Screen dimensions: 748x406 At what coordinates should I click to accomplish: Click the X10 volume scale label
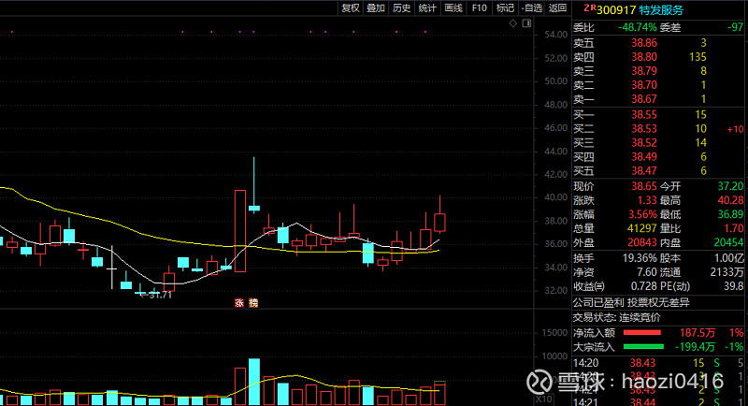point(543,399)
